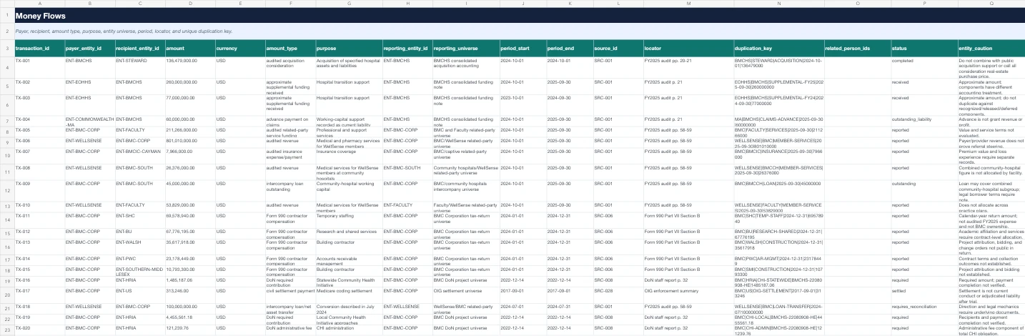Select column Q letter header
Viewport: 1025px width, 336px height.
(991, 4)
